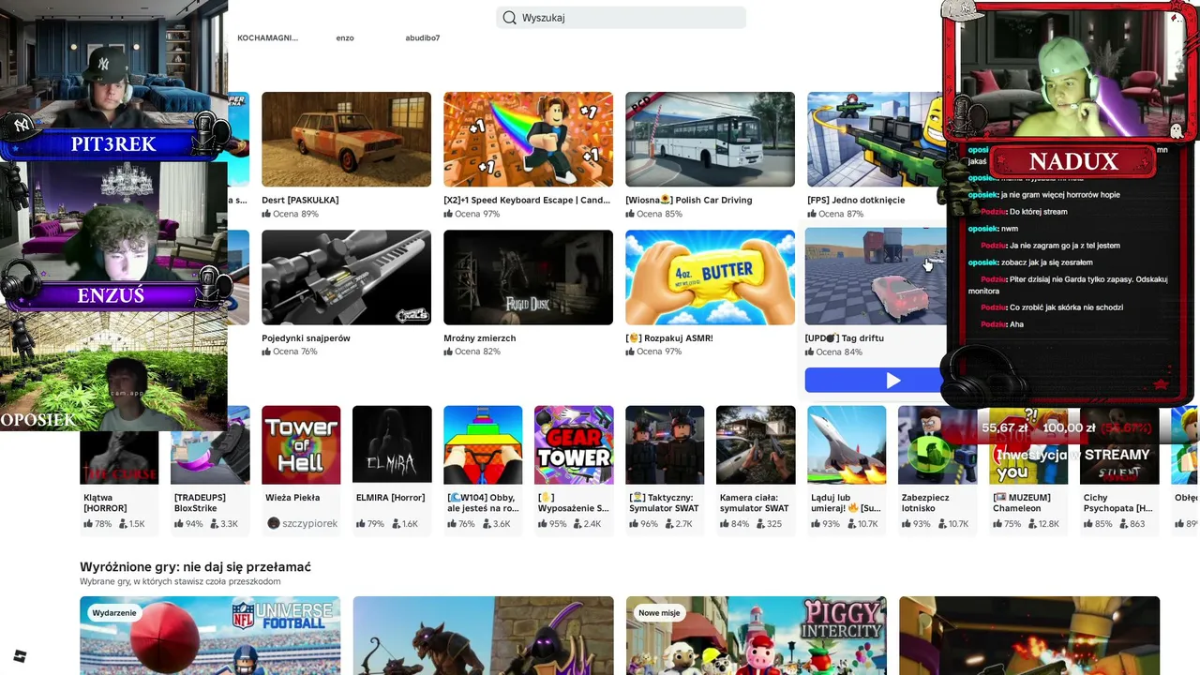1200x675 pixels.
Task: Click the thumbs-up icon beside Ocena 85%
Action: (630, 214)
